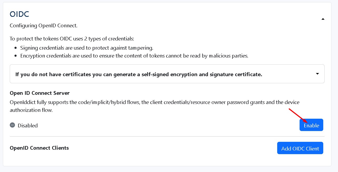Click the Signing credentials bullet text
Screen dimensions: 338x172
pyautogui.click(x=87, y=48)
